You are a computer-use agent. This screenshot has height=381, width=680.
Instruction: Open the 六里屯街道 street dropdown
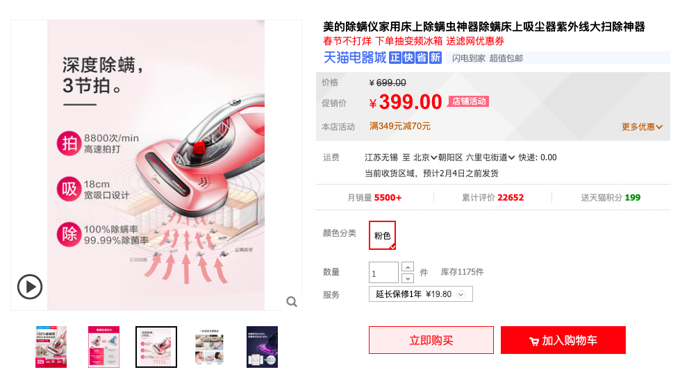coord(490,158)
